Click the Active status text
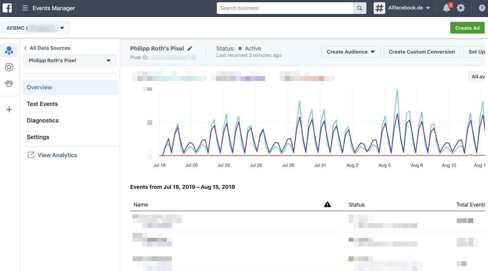The image size is (488, 271). pyautogui.click(x=253, y=48)
